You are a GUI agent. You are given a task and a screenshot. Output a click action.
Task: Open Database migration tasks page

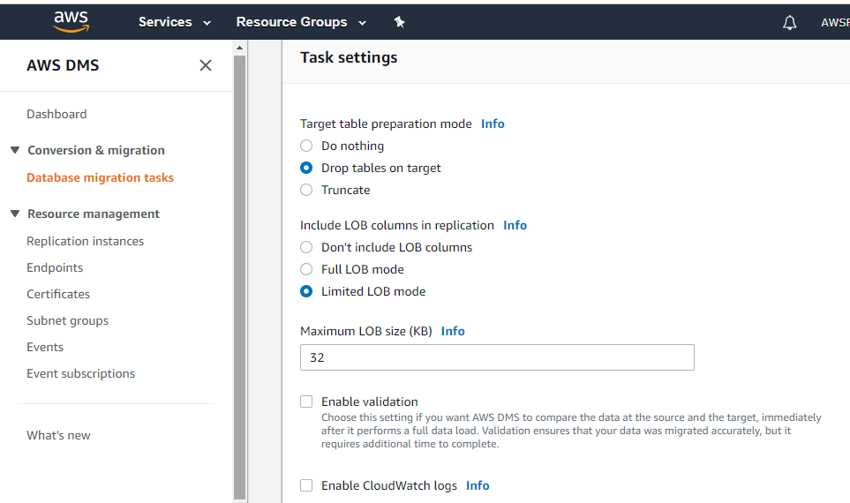100,177
